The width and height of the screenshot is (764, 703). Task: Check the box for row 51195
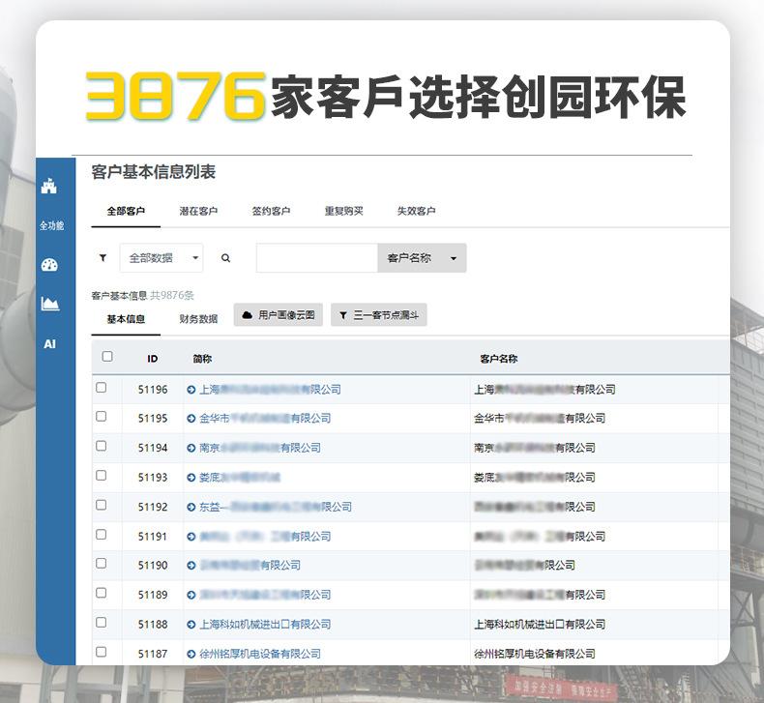click(x=101, y=416)
